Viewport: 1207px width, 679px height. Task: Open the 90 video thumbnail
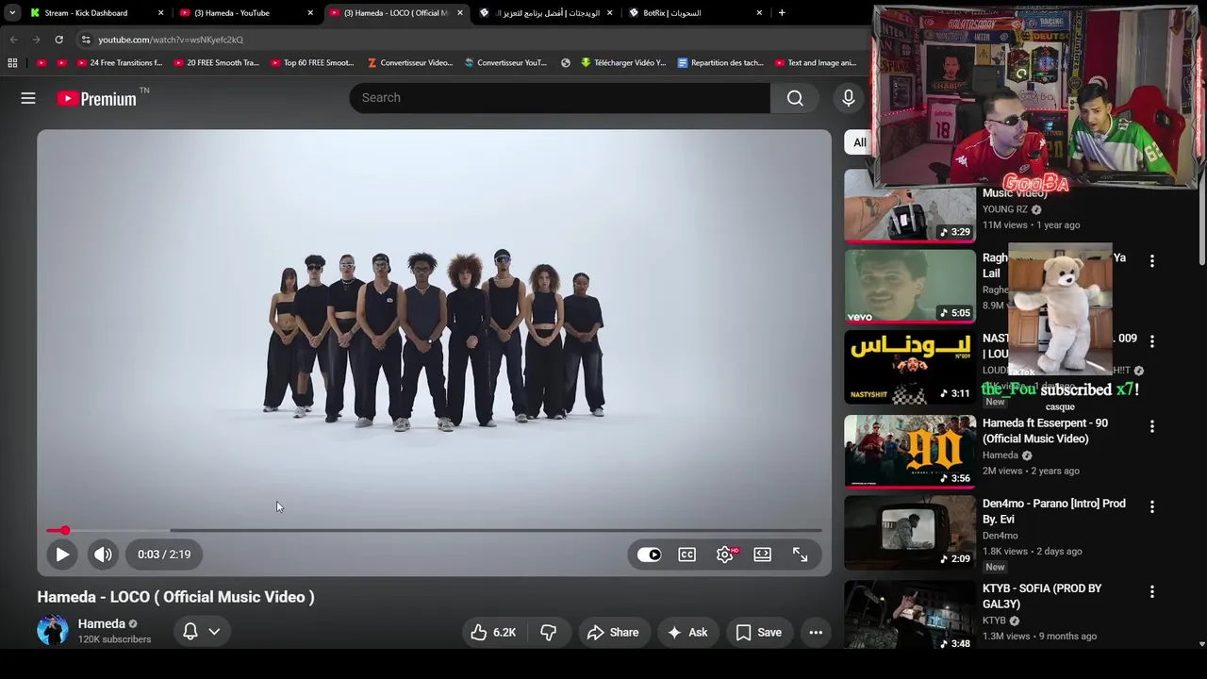[910, 453]
